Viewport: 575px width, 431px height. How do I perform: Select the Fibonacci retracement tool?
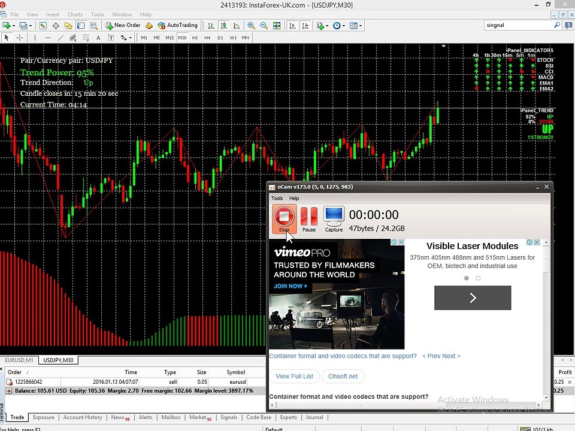(x=86, y=37)
